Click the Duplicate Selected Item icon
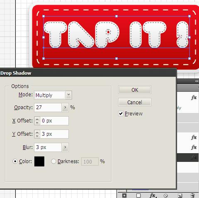The image size is (199, 198). [180, 196]
